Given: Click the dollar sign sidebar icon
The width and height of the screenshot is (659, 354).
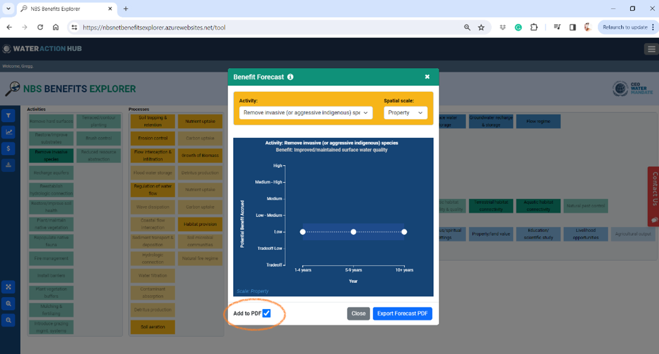Looking at the screenshot, I should tap(9, 148).
